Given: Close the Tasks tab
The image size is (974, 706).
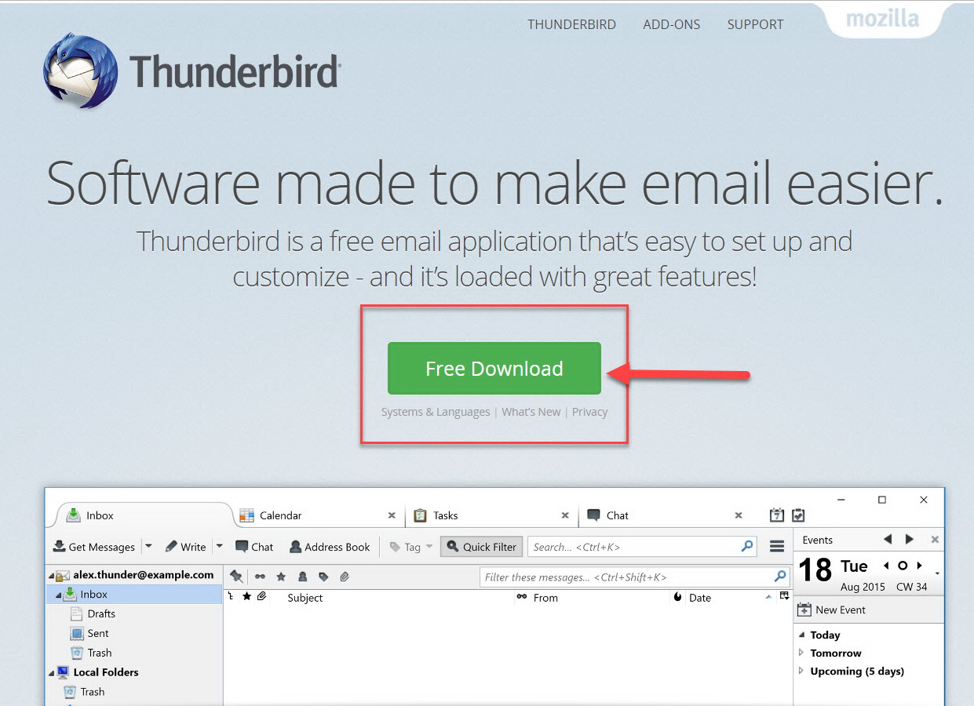Looking at the screenshot, I should [565, 515].
